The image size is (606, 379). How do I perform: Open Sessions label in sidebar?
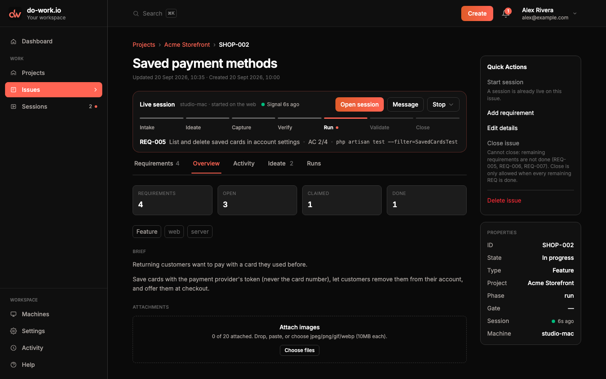[x=35, y=107]
